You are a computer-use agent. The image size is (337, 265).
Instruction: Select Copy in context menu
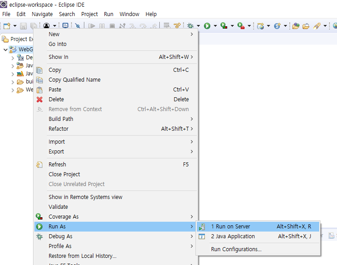116,70
